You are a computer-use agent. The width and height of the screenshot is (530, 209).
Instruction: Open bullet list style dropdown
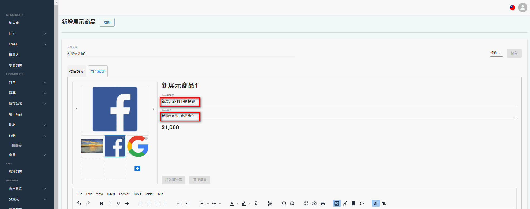(x=220, y=203)
